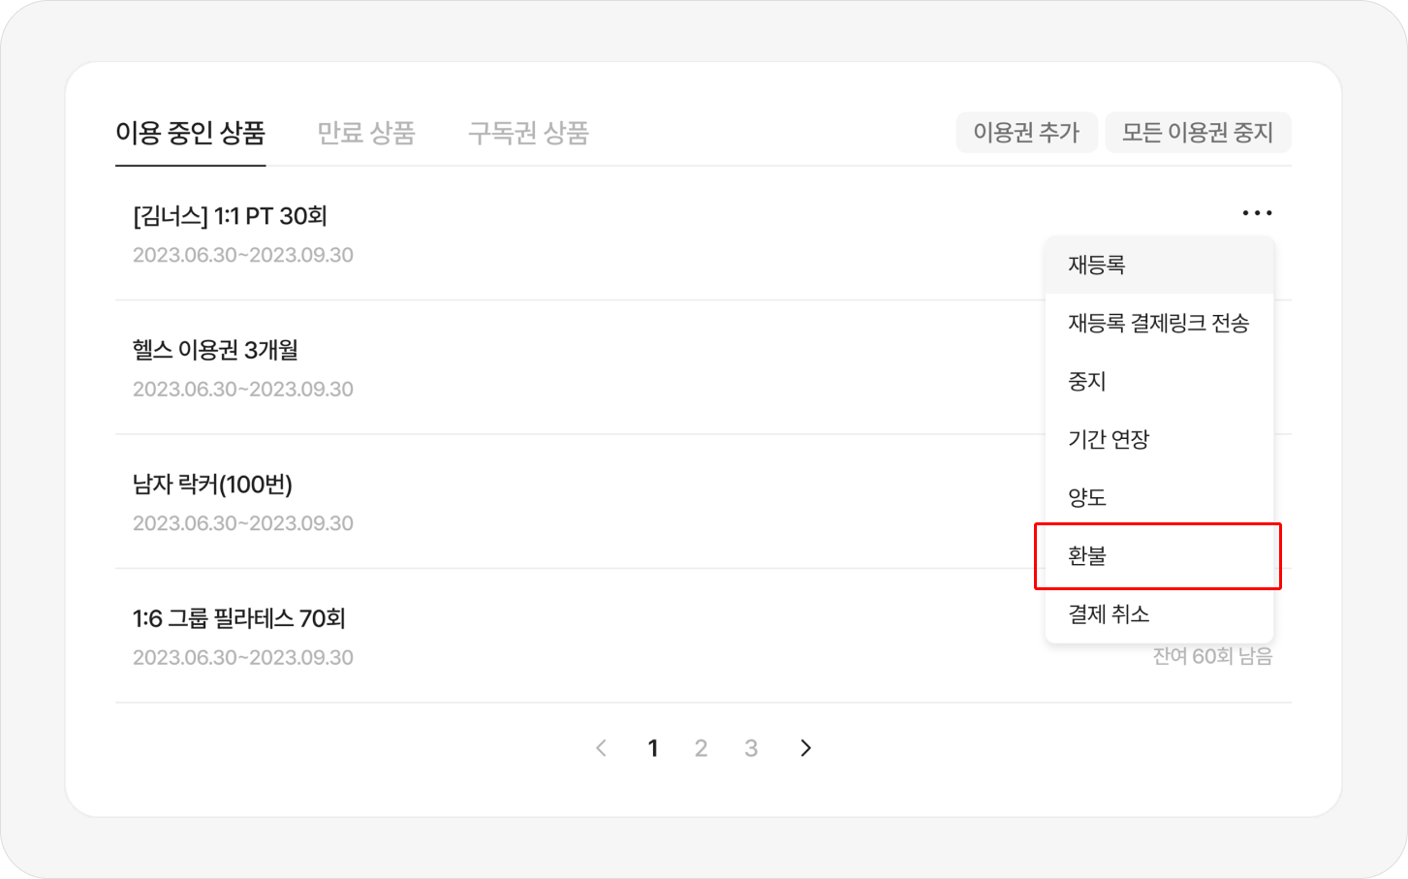The height and width of the screenshot is (879, 1408).
Task: Click 중지 in the context menu
Action: pos(1087,382)
